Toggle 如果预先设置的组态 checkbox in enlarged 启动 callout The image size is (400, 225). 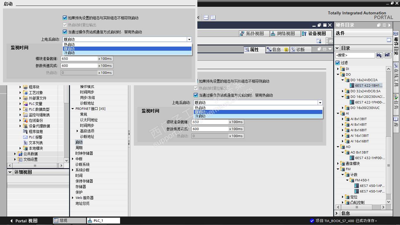point(65,18)
